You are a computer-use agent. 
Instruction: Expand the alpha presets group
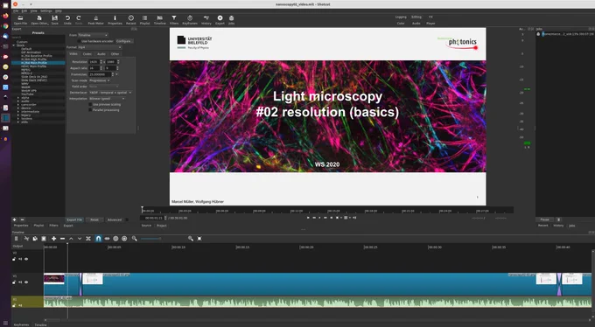(18, 98)
